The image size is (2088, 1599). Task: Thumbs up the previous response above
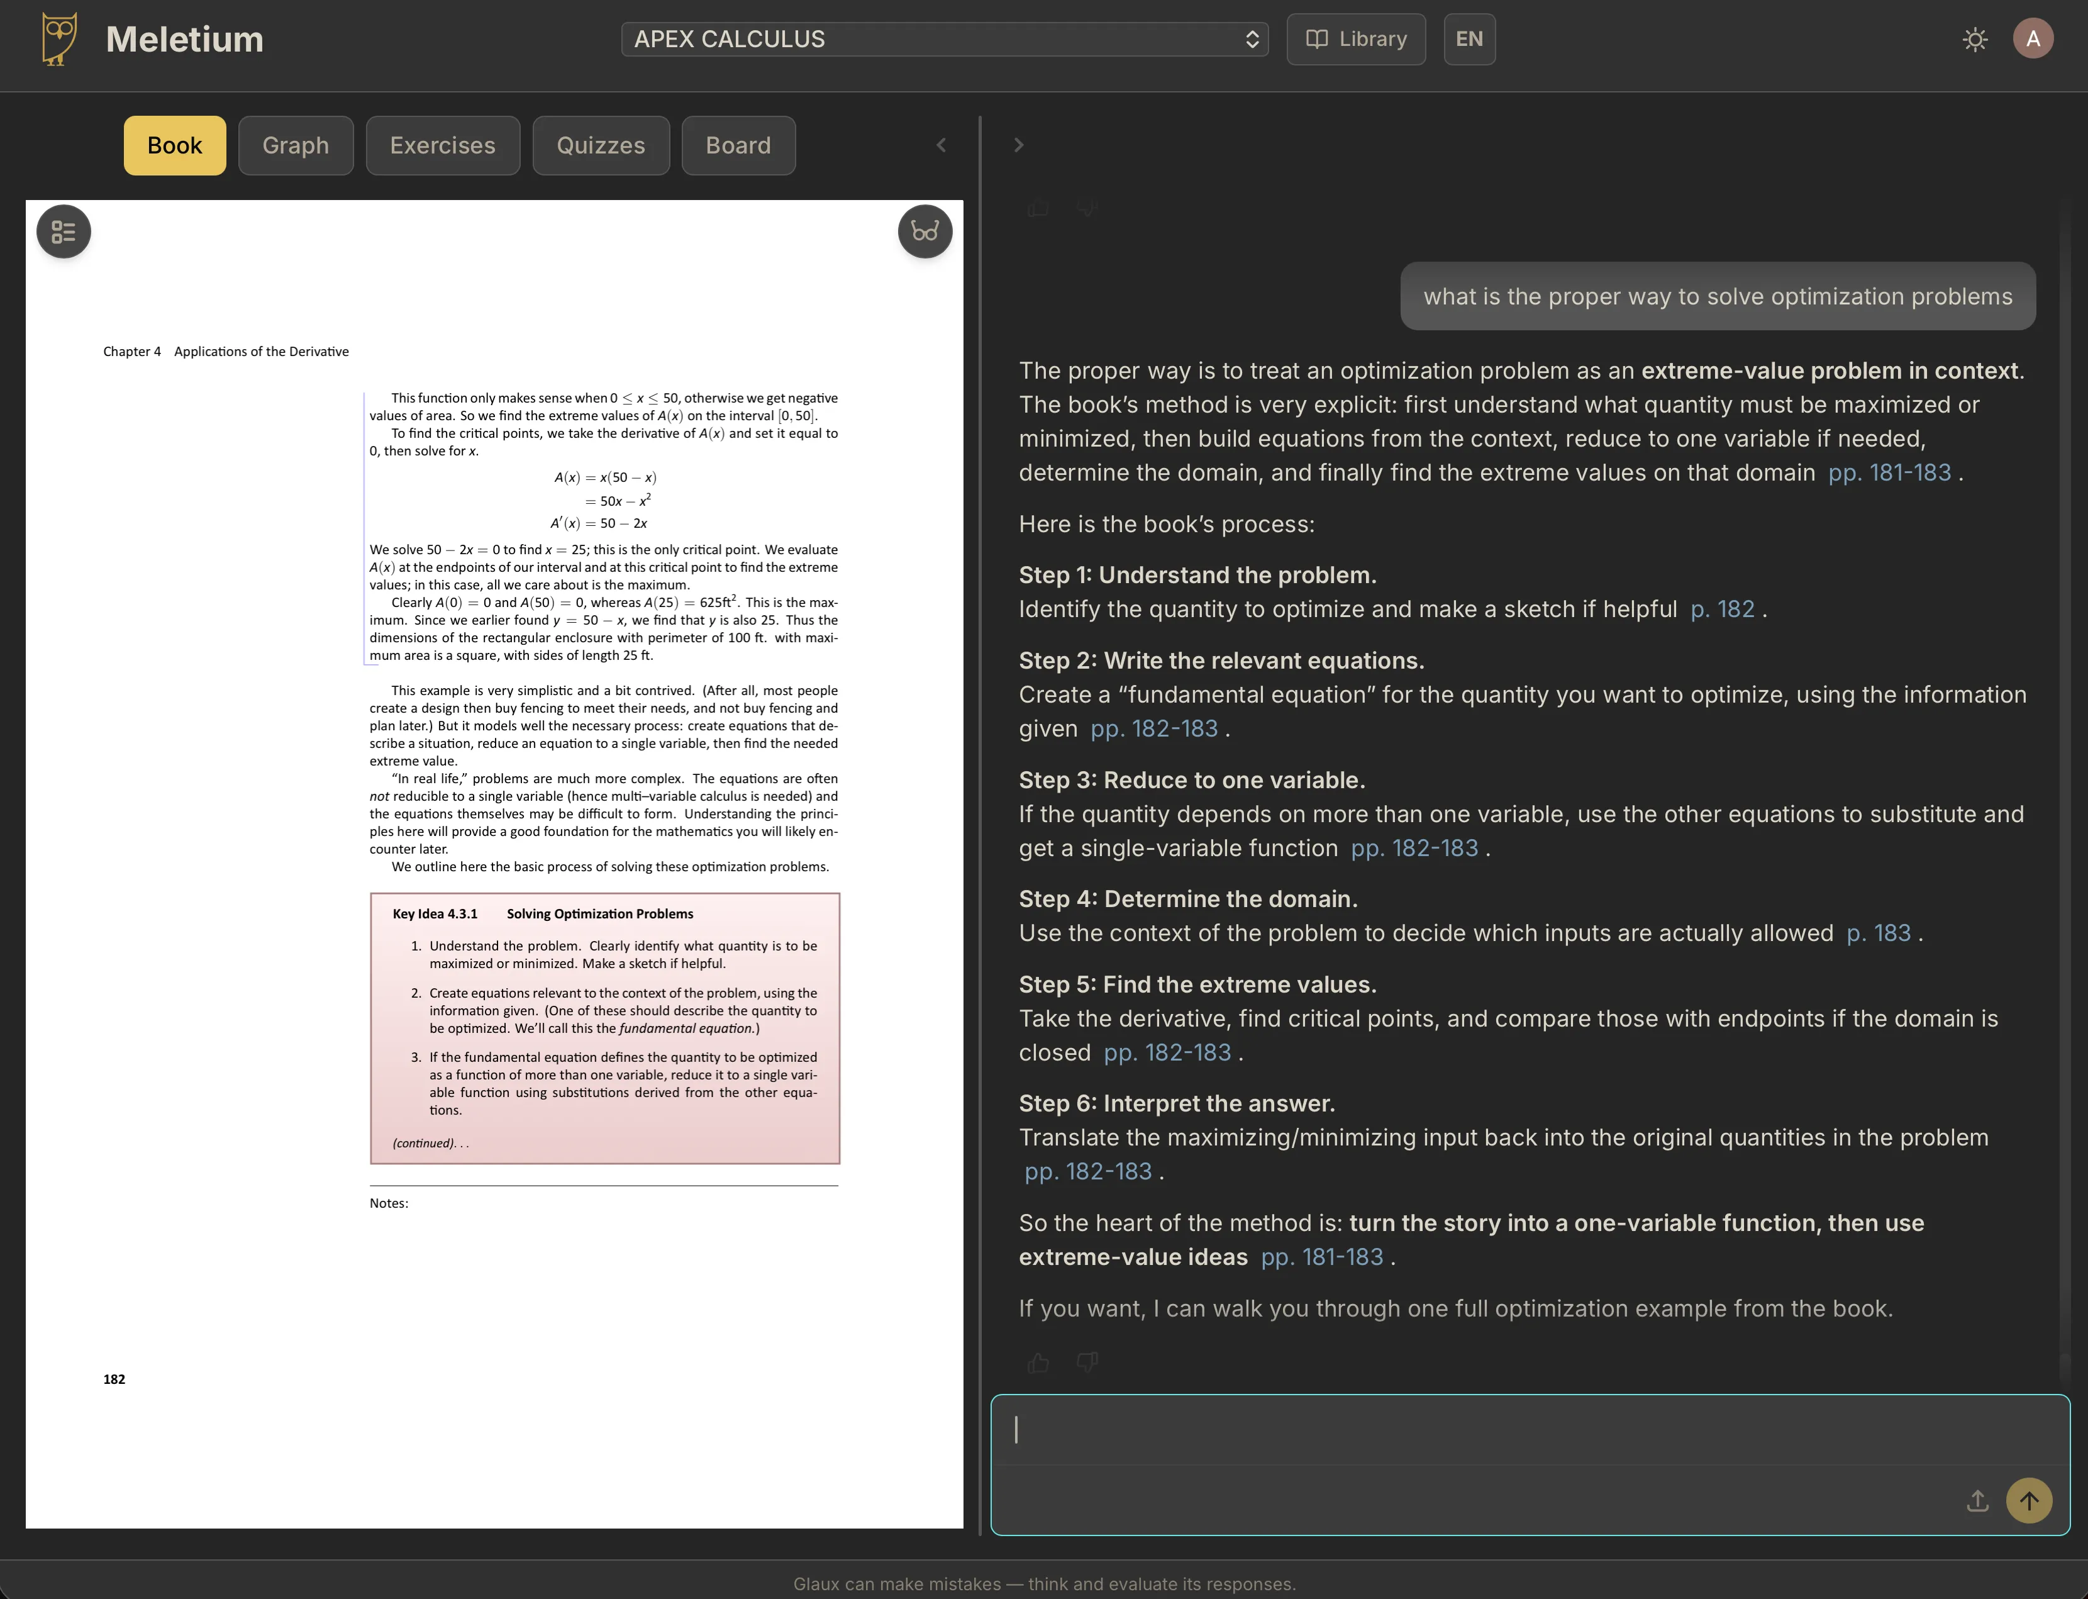point(1038,208)
